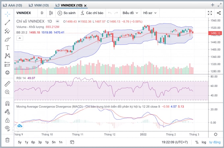The width and height of the screenshot is (224, 148).
Task: Click the 19:22:09 (UTC+7) timezone
Action: (175, 142)
